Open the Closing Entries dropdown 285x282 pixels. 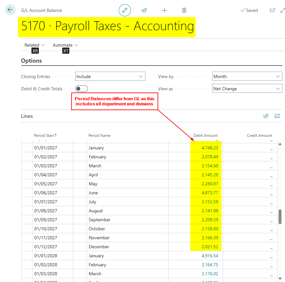(x=110, y=76)
